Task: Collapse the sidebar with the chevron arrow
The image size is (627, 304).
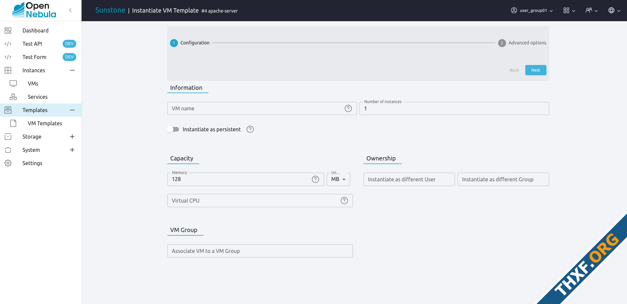Action: (70, 10)
